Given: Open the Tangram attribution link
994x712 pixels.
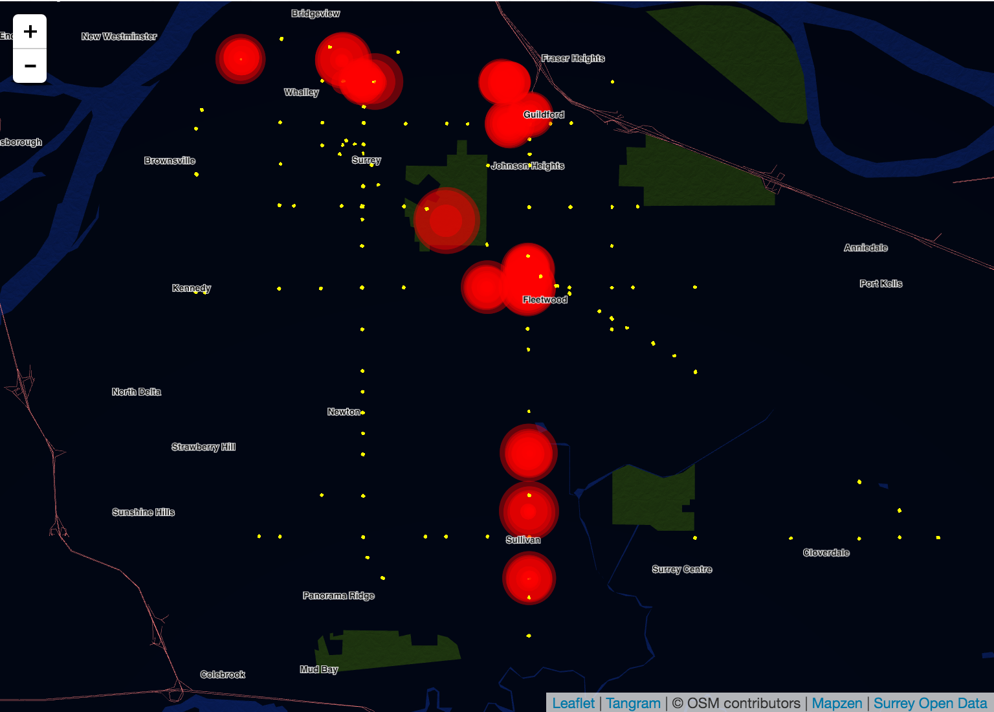Looking at the screenshot, I should tap(633, 703).
